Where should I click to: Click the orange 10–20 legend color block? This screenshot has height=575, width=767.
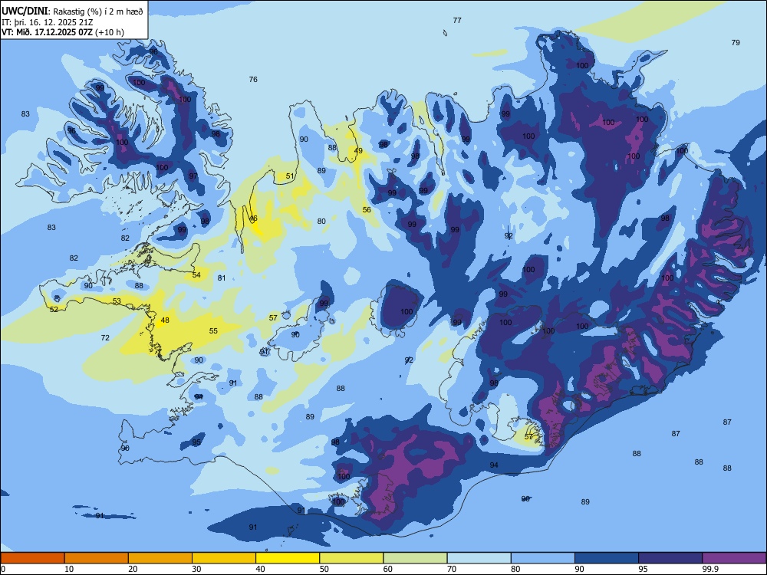[97, 558]
